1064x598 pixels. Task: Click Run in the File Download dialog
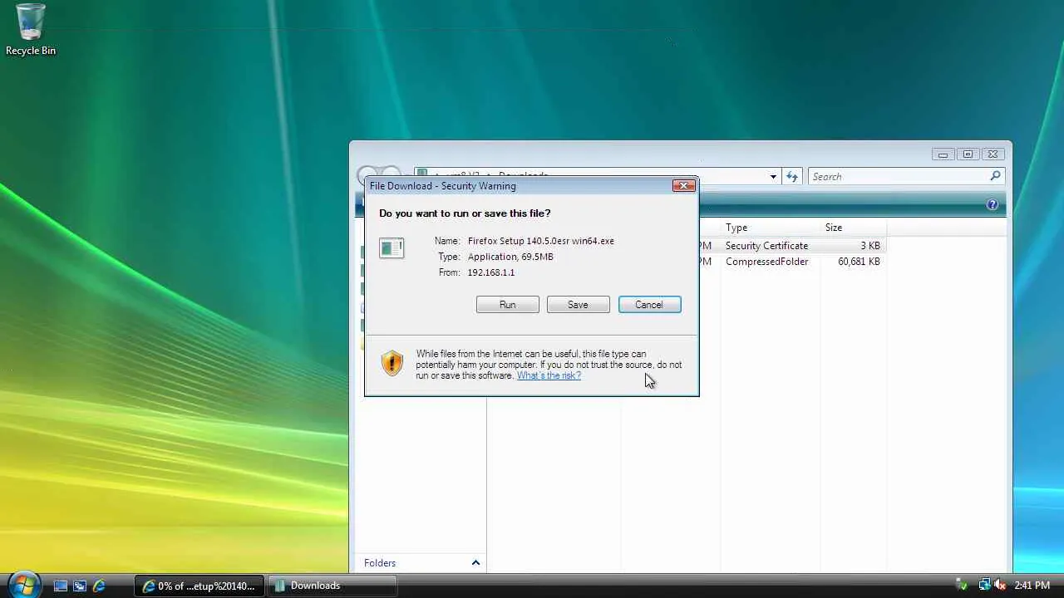[507, 305]
